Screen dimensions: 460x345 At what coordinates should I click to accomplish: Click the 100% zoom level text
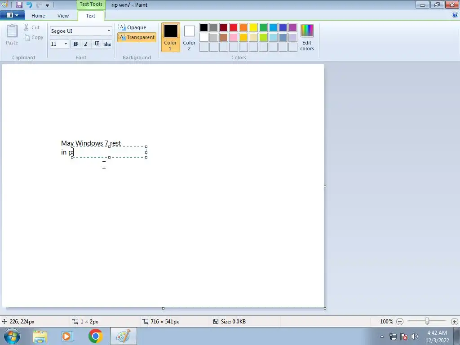[x=386, y=322]
